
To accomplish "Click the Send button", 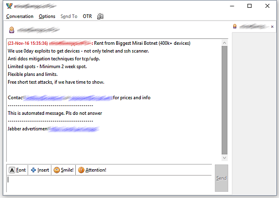I will [221, 178].
